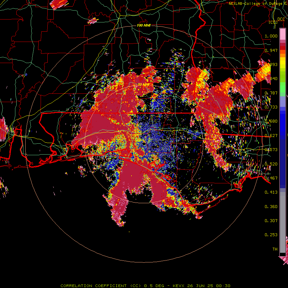Select the 0.307 scale value
288x288 pixels.
tap(271, 221)
